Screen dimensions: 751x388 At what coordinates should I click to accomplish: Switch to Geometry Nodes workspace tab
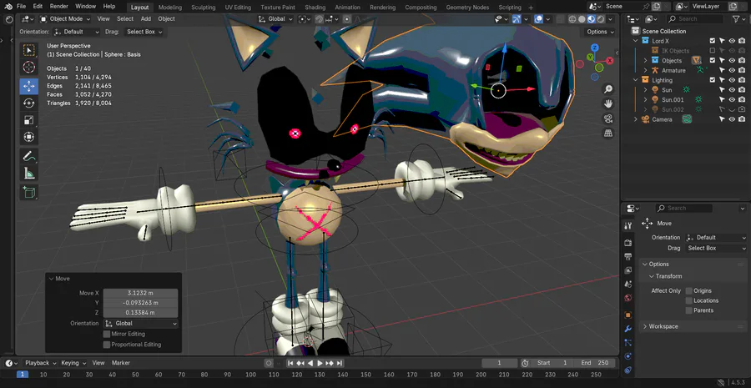click(467, 8)
